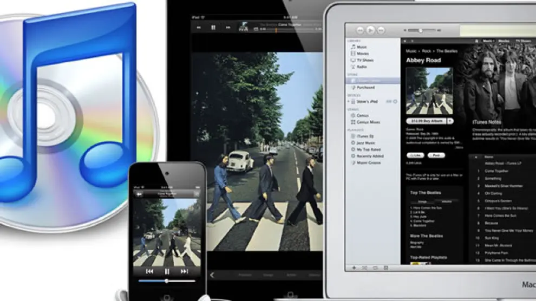Select Radio in the Library sidebar
Screen dimensions: 536x301
362,67
